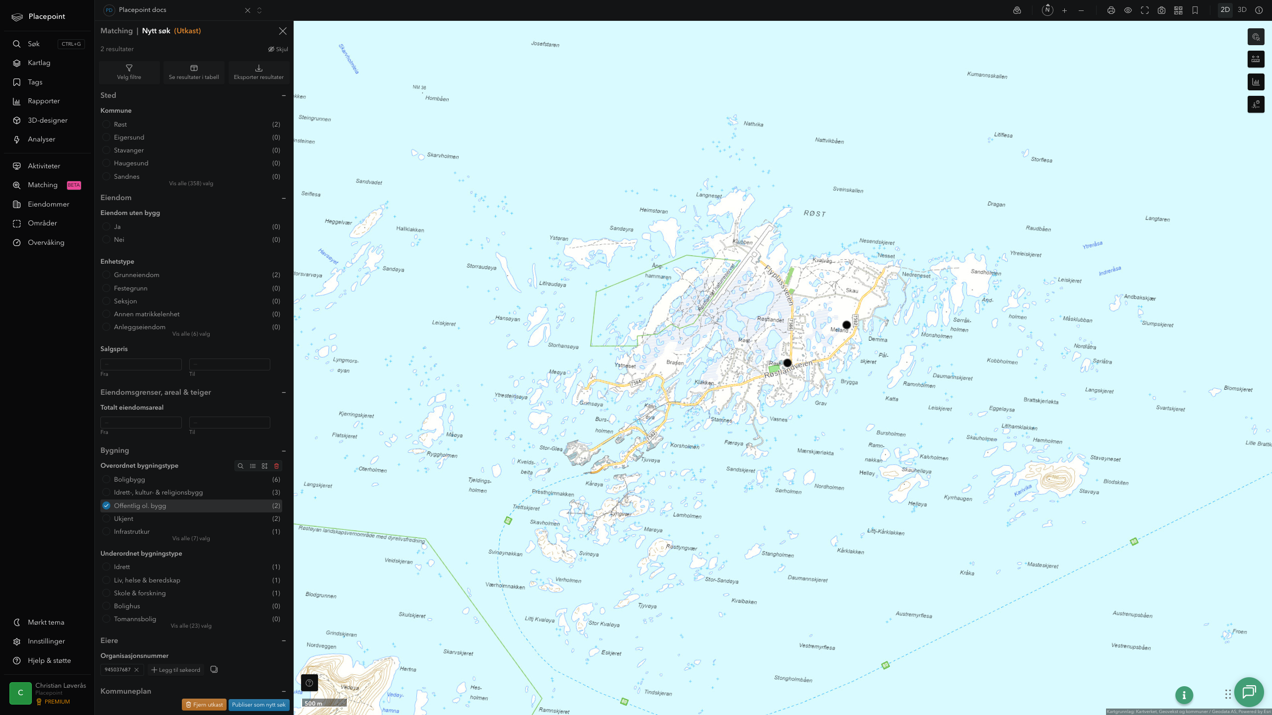
Task: Open the green info button on the map
Action: coord(1184,695)
